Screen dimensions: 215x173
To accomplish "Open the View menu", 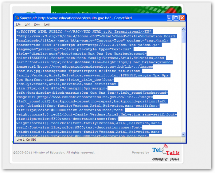I will tap(37, 24).
